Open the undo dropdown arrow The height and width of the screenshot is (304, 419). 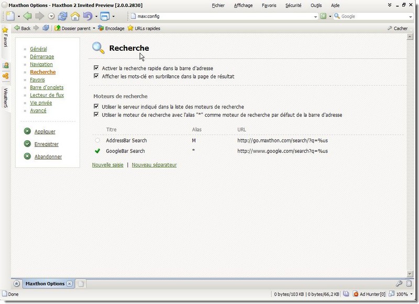96,16
